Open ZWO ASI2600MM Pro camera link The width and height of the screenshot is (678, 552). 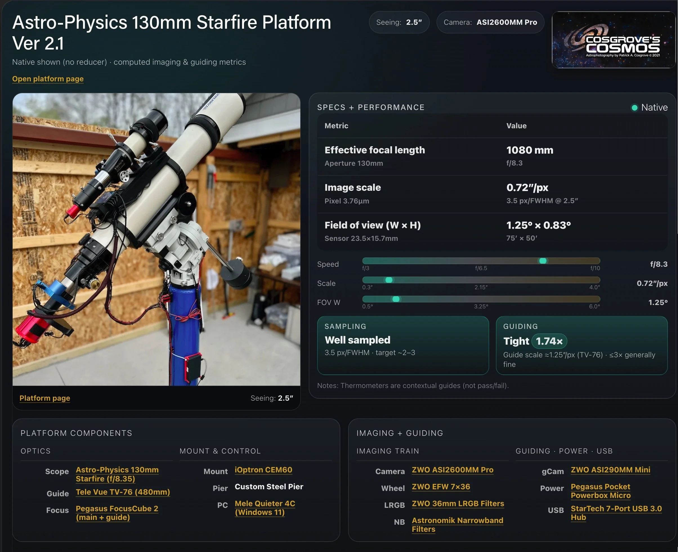pyautogui.click(x=452, y=470)
